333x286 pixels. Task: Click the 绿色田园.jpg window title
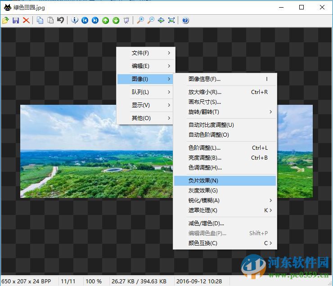29,8
